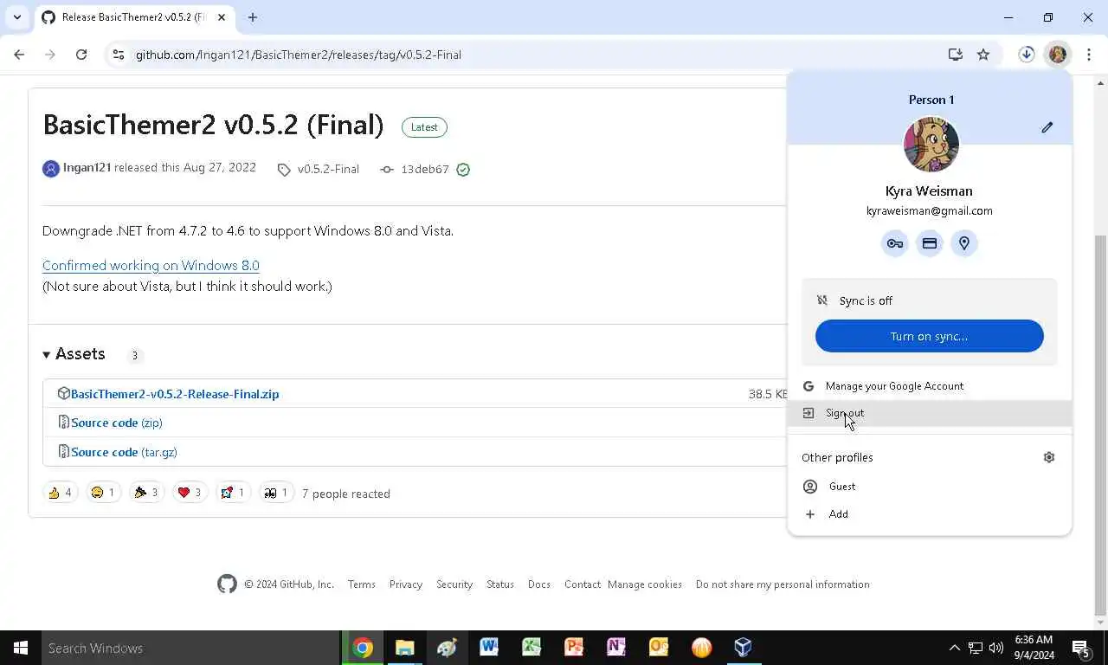
Task: Open the Status footer link
Action: [x=500, y=584]
